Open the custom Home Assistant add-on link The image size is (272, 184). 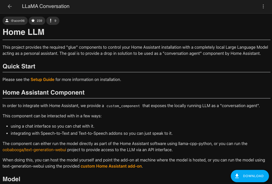(x=111, y=166)
